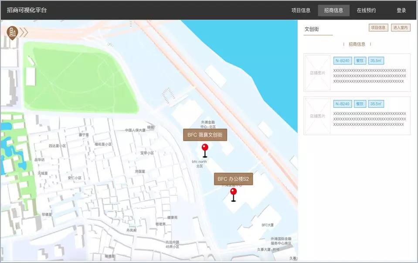Click the brown building marker icon

13,32
